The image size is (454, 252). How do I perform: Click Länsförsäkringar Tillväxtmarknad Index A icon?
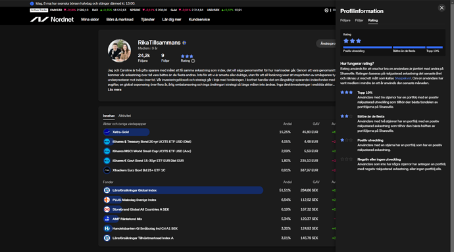107,238
